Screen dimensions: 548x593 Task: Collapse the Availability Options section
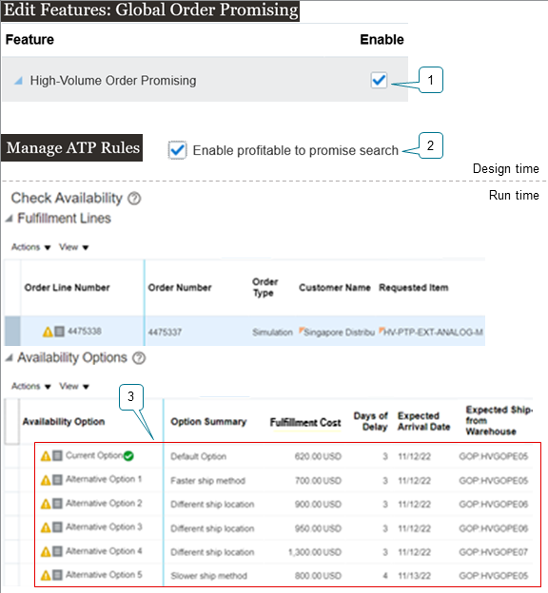10,357
